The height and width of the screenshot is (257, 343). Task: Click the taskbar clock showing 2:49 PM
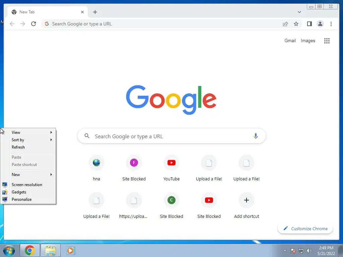coord(326,251)
